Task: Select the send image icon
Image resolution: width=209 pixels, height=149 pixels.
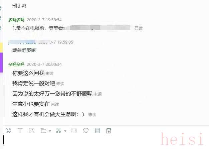Action: (x=32, y=130)
